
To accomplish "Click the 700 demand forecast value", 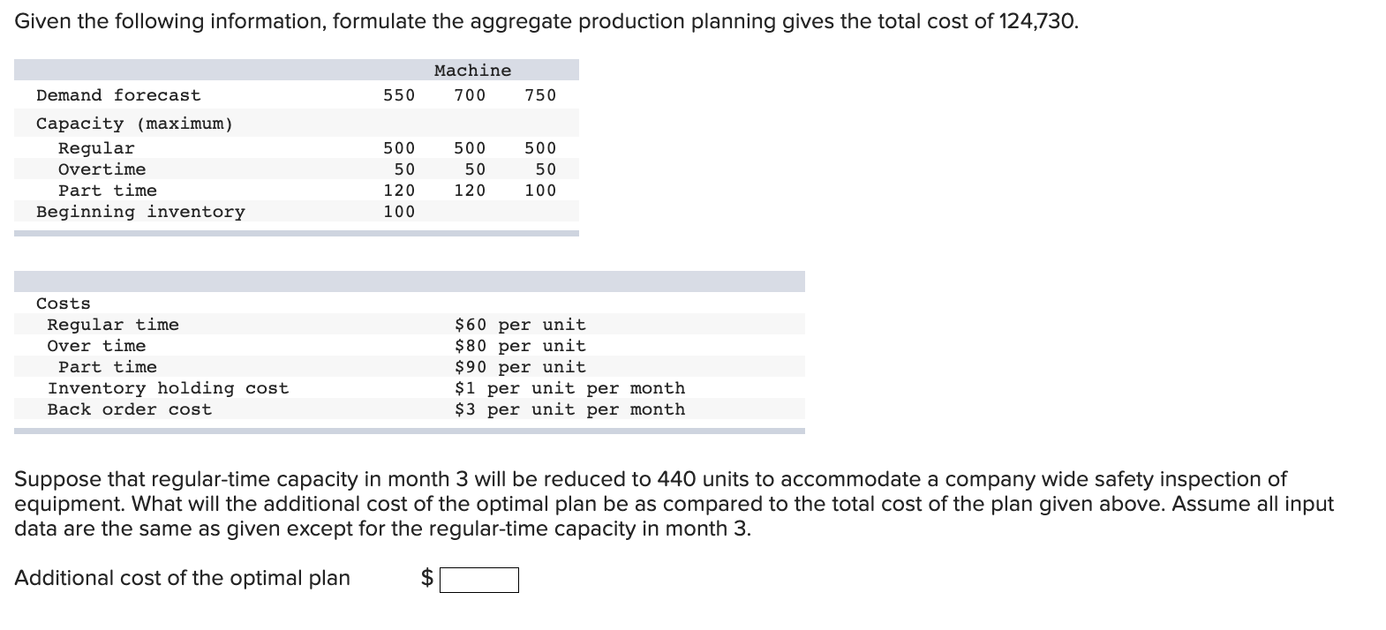I will pos(470,95).
